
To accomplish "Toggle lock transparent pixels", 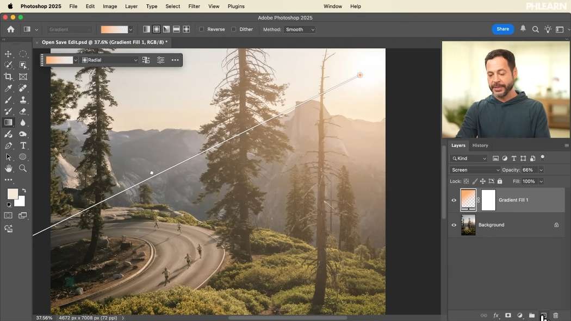I will coord(466,181).
